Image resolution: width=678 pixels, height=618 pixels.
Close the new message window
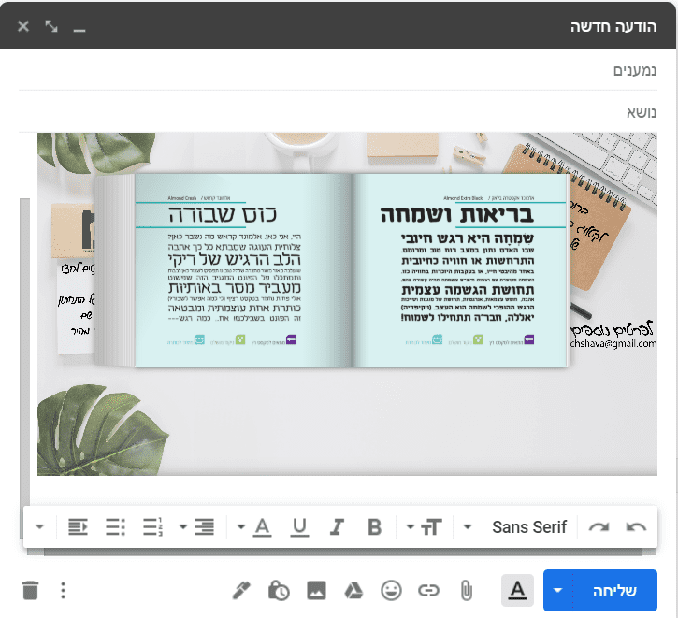pyautogui.click(x=23, y=26)
